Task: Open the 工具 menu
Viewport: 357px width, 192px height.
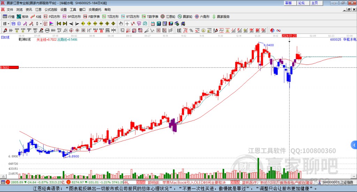Action: coord(73,9)
